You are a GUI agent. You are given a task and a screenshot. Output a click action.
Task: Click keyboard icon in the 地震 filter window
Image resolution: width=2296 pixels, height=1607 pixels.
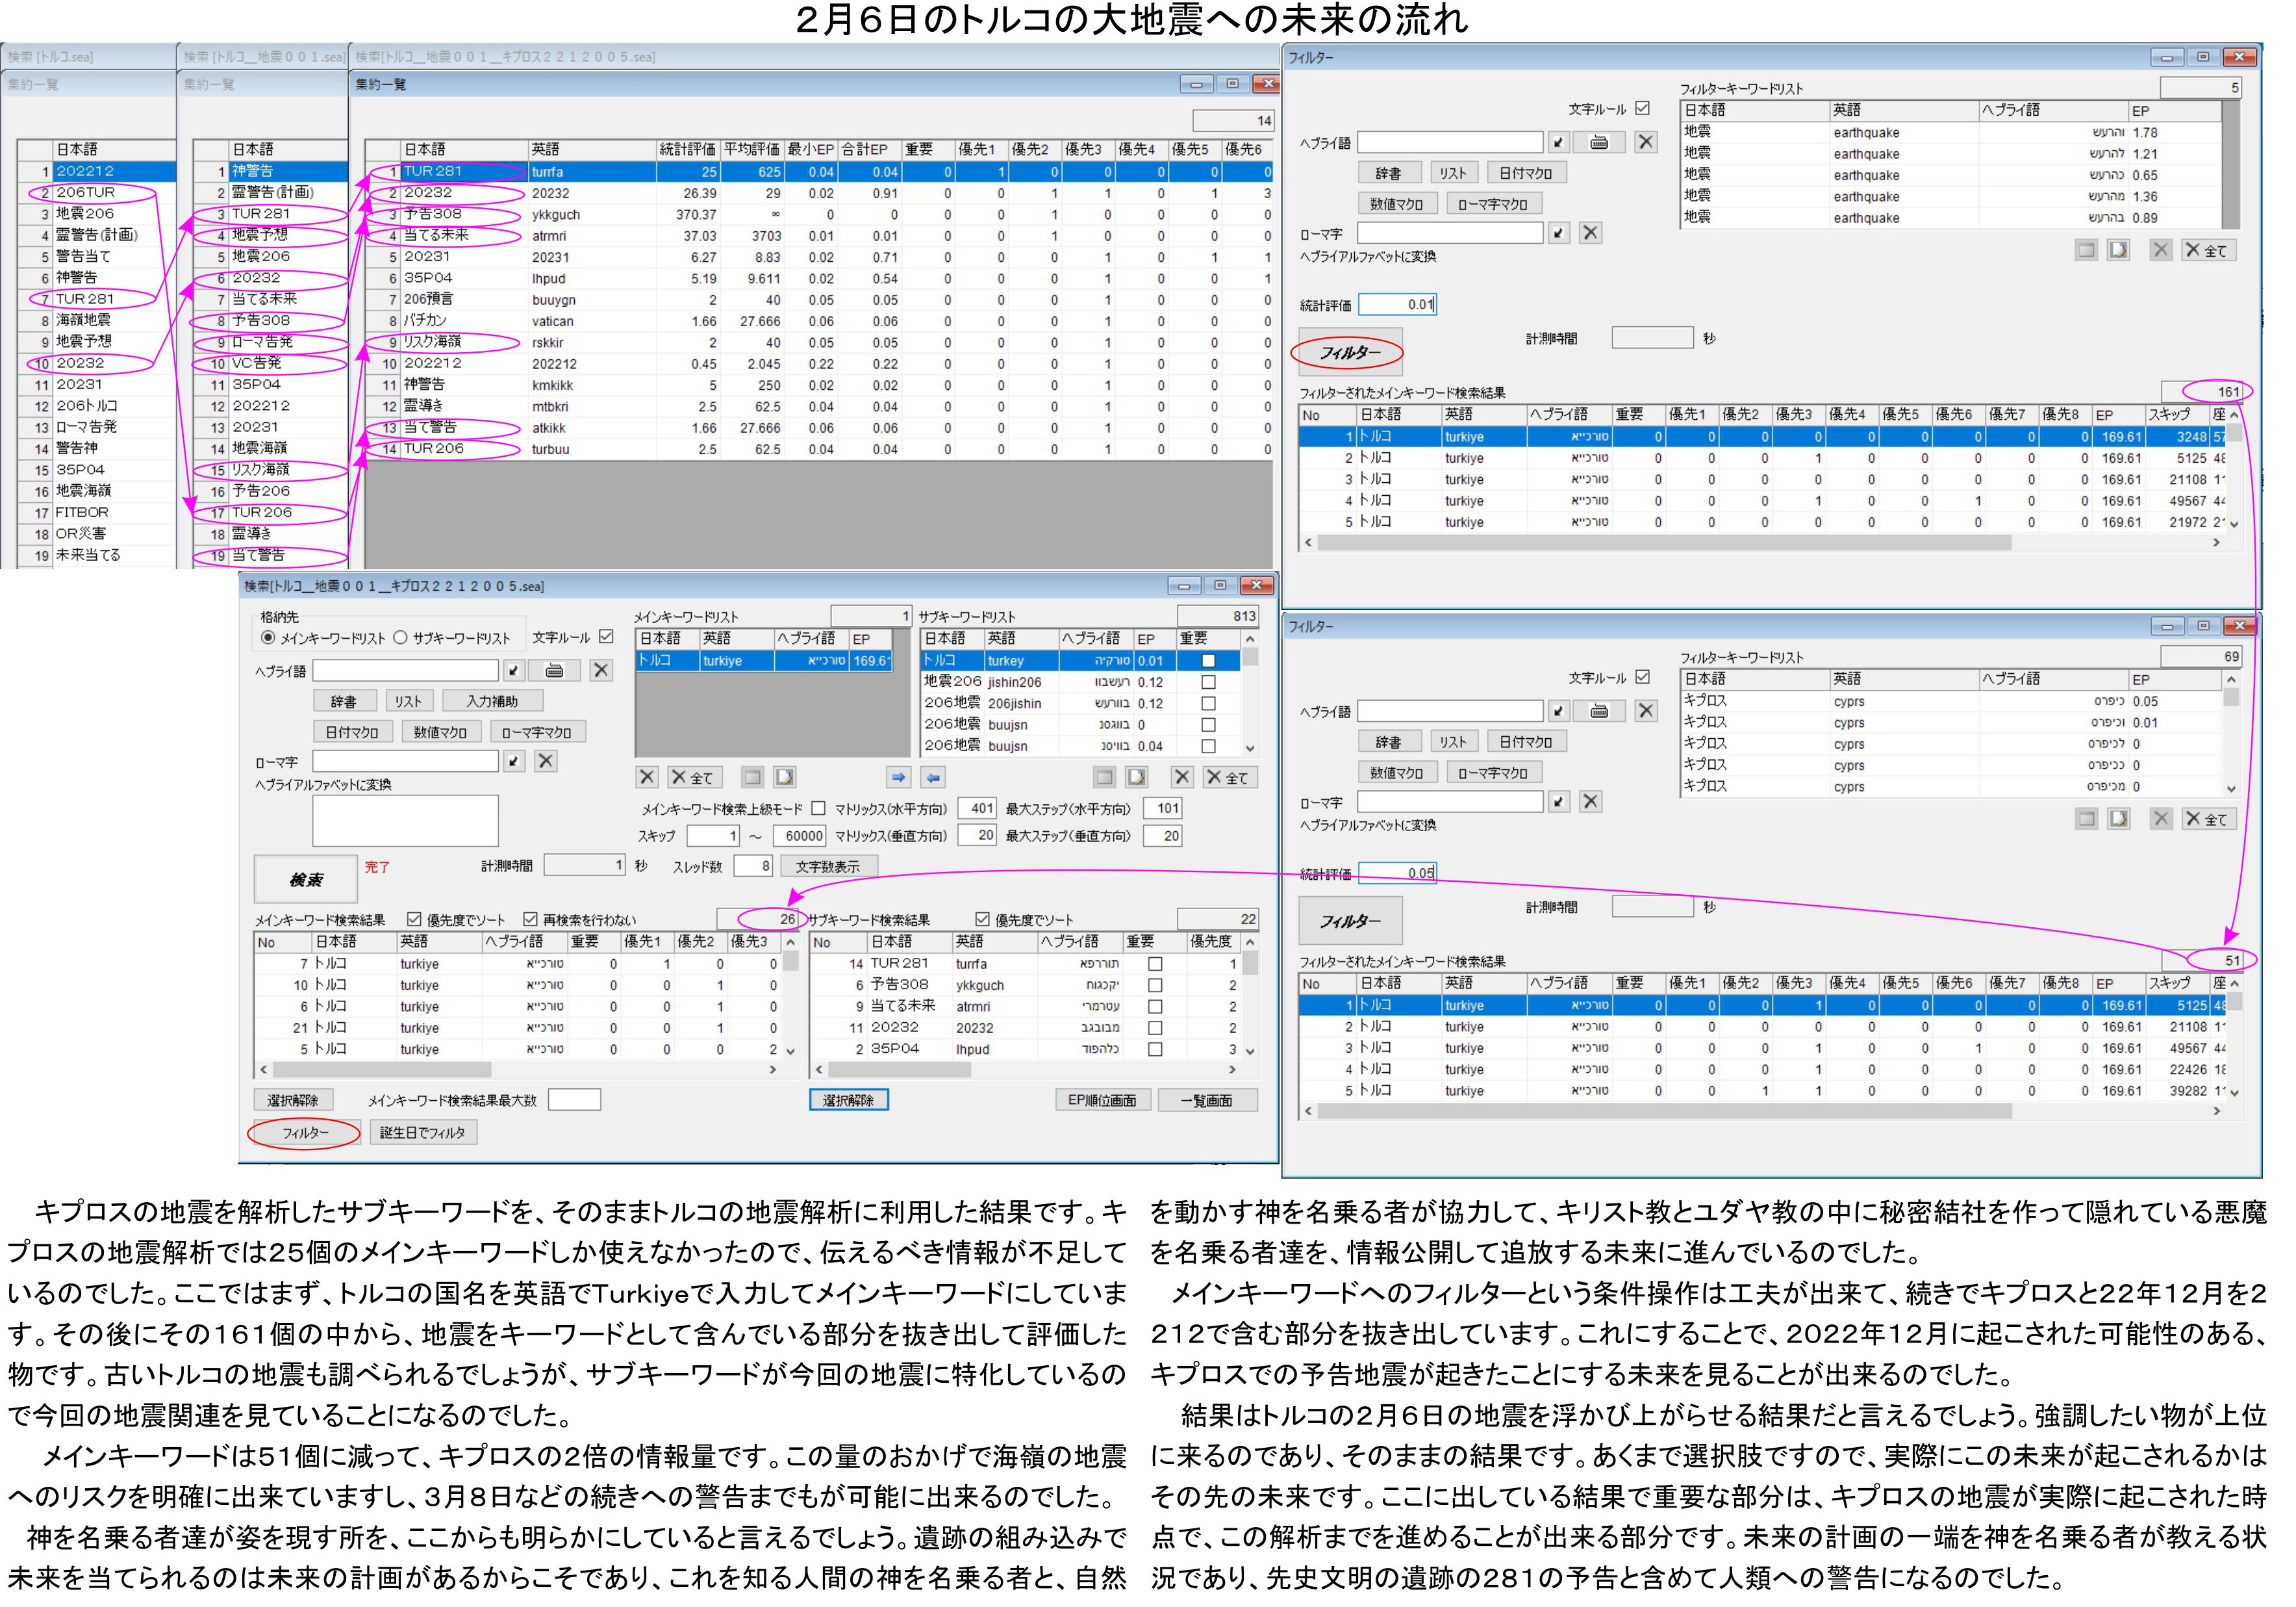tap(1600, 142)
